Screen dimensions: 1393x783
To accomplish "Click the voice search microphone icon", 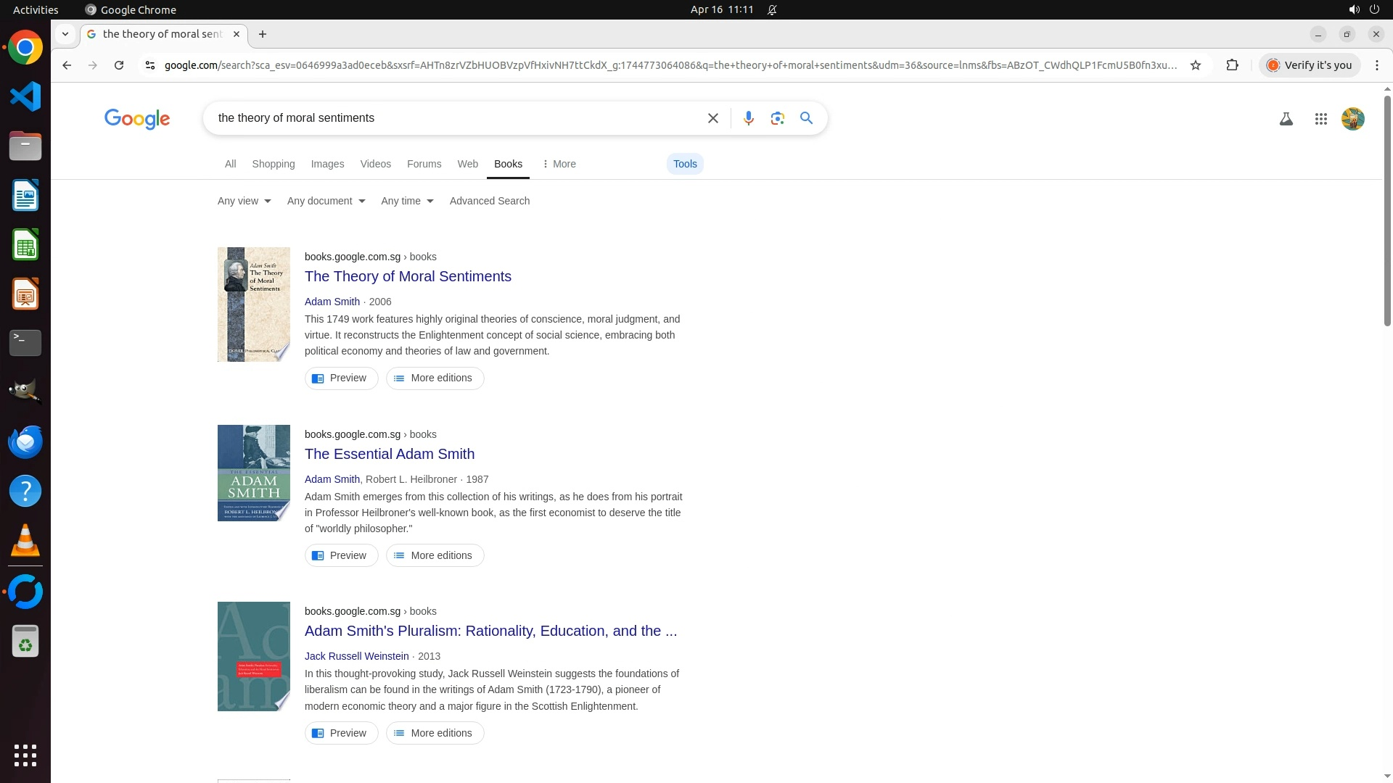I will point(748,118).
